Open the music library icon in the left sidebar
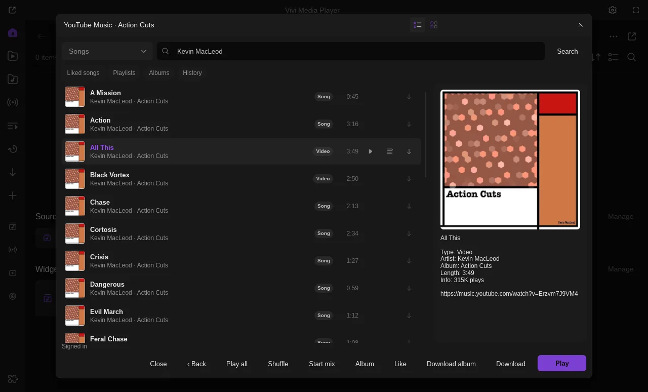Viewport: 648px width, 392px height. tap(13, 80)
